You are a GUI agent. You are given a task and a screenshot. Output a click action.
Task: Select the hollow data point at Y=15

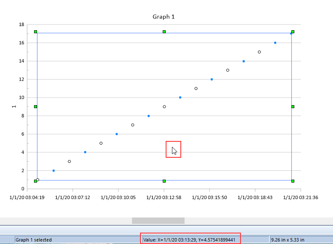click(259, 52)
